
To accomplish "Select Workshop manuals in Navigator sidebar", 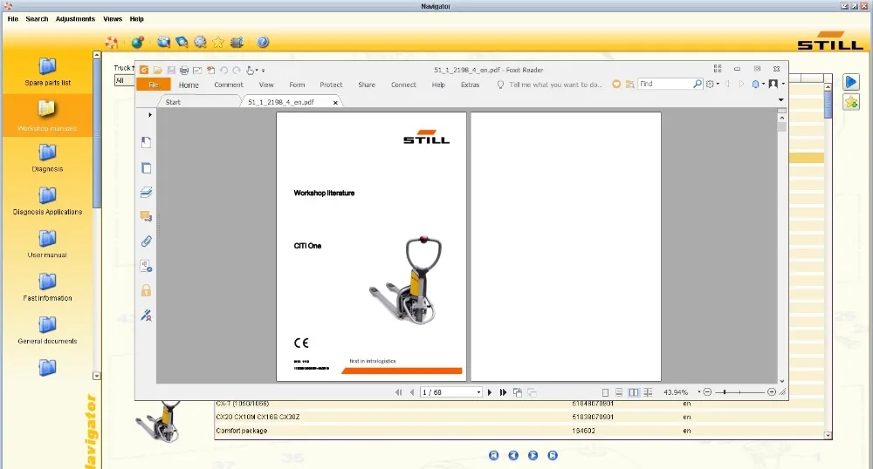I will click(47, 116).
